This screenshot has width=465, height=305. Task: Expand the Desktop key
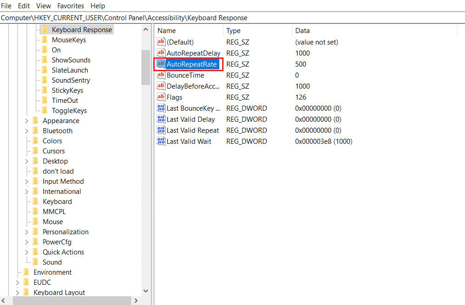(x=26, y=161)
